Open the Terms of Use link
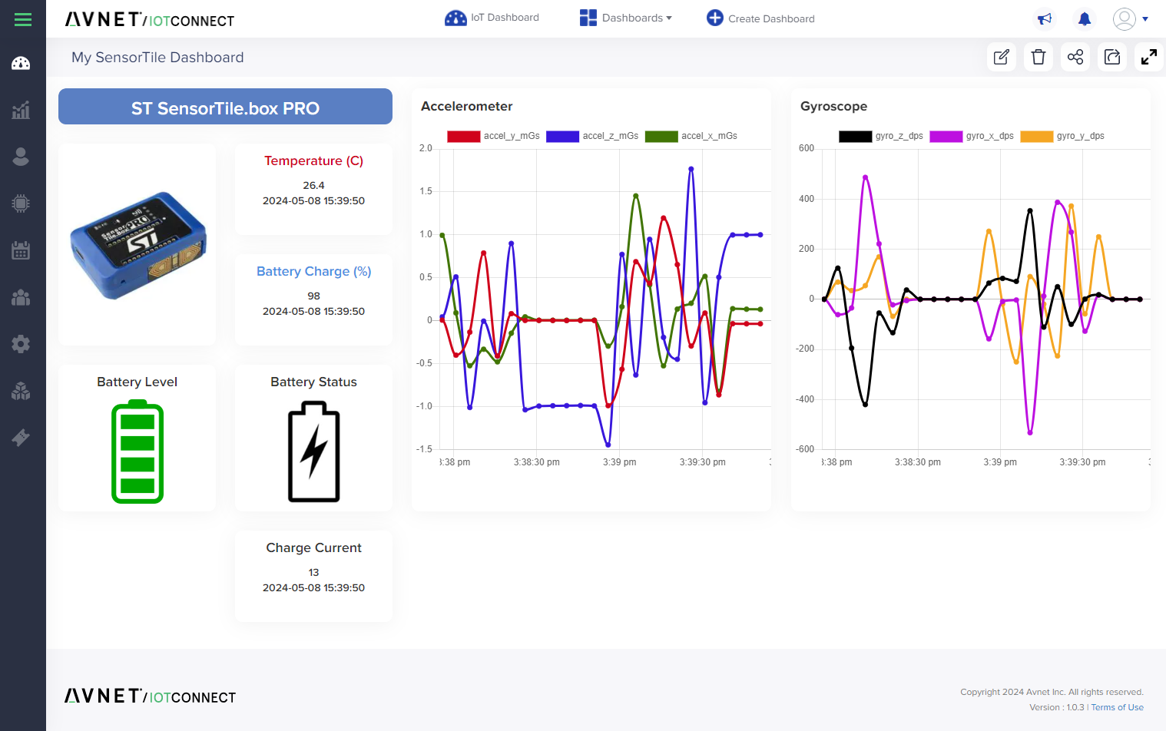This screenshot has height=731, width=1166. click(x=1117, y=707)
